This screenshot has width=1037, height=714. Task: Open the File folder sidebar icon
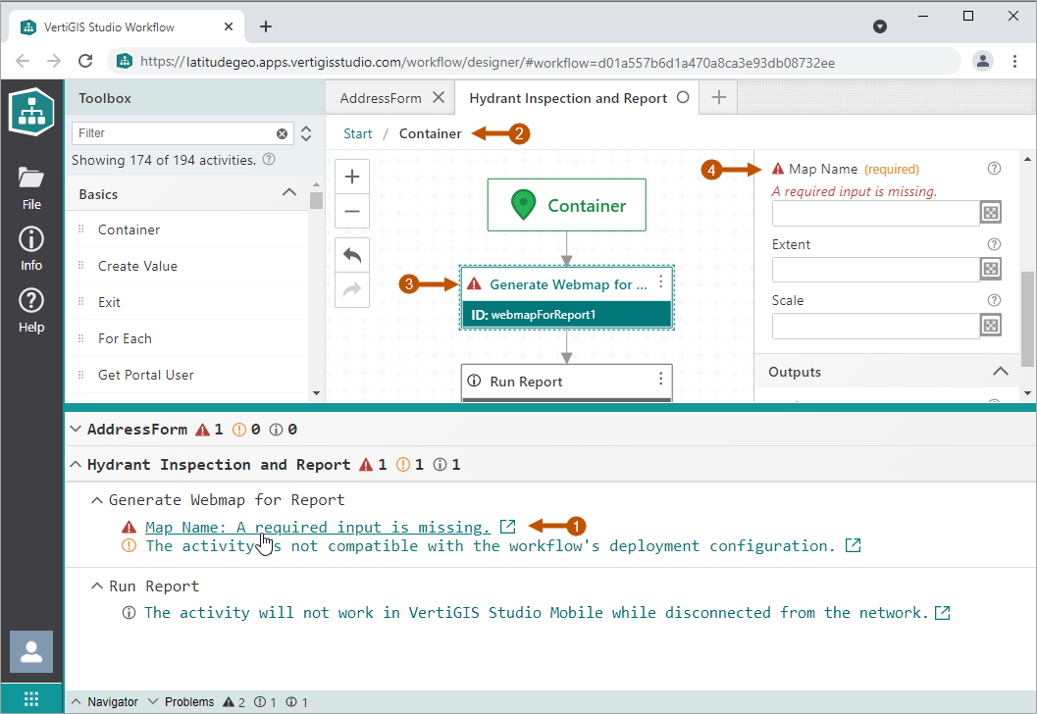click(x=31, y=178)
